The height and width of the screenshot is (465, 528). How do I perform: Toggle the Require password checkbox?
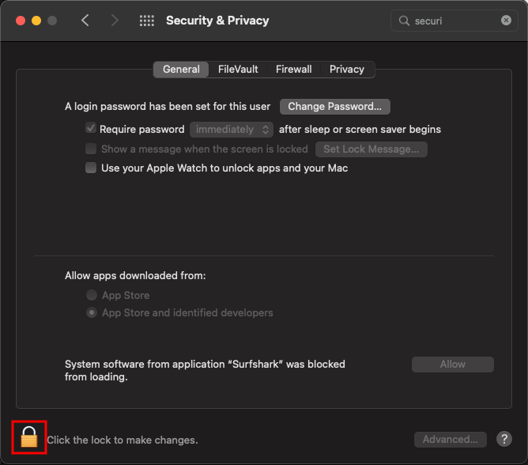click(91, 128)
